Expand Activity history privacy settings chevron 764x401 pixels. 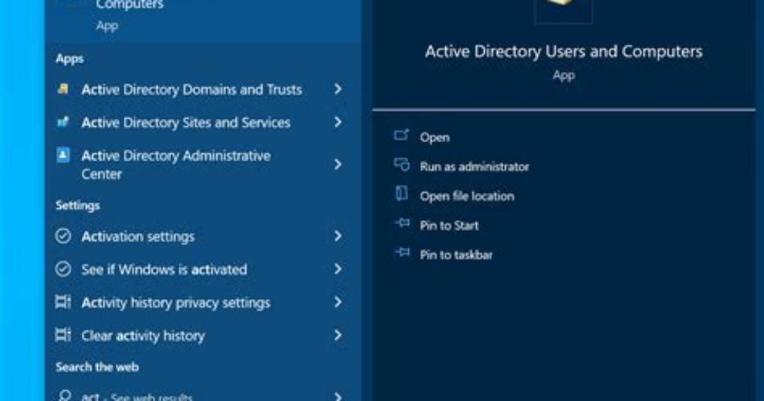338,302
